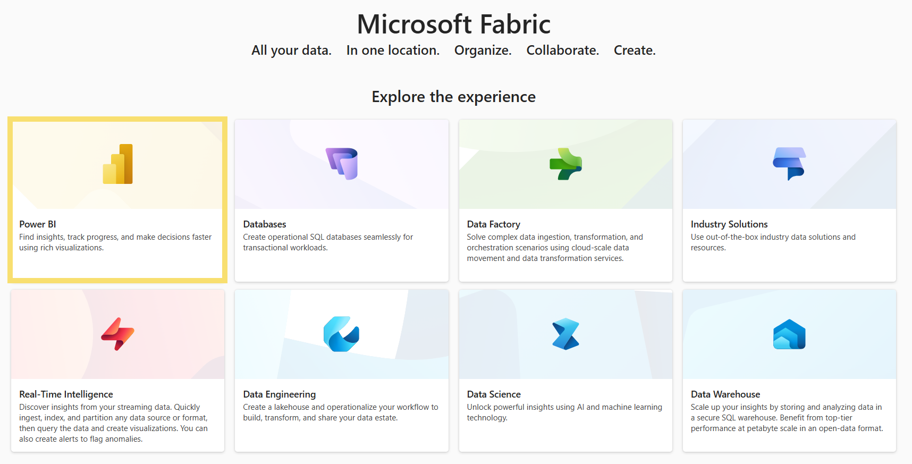Select the Data Science machine learning description
Screen dimensions: 912x464
coord(564,412)
